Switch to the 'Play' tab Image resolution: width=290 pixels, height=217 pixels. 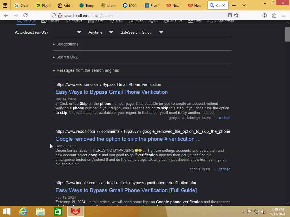[x=44, y=6]
